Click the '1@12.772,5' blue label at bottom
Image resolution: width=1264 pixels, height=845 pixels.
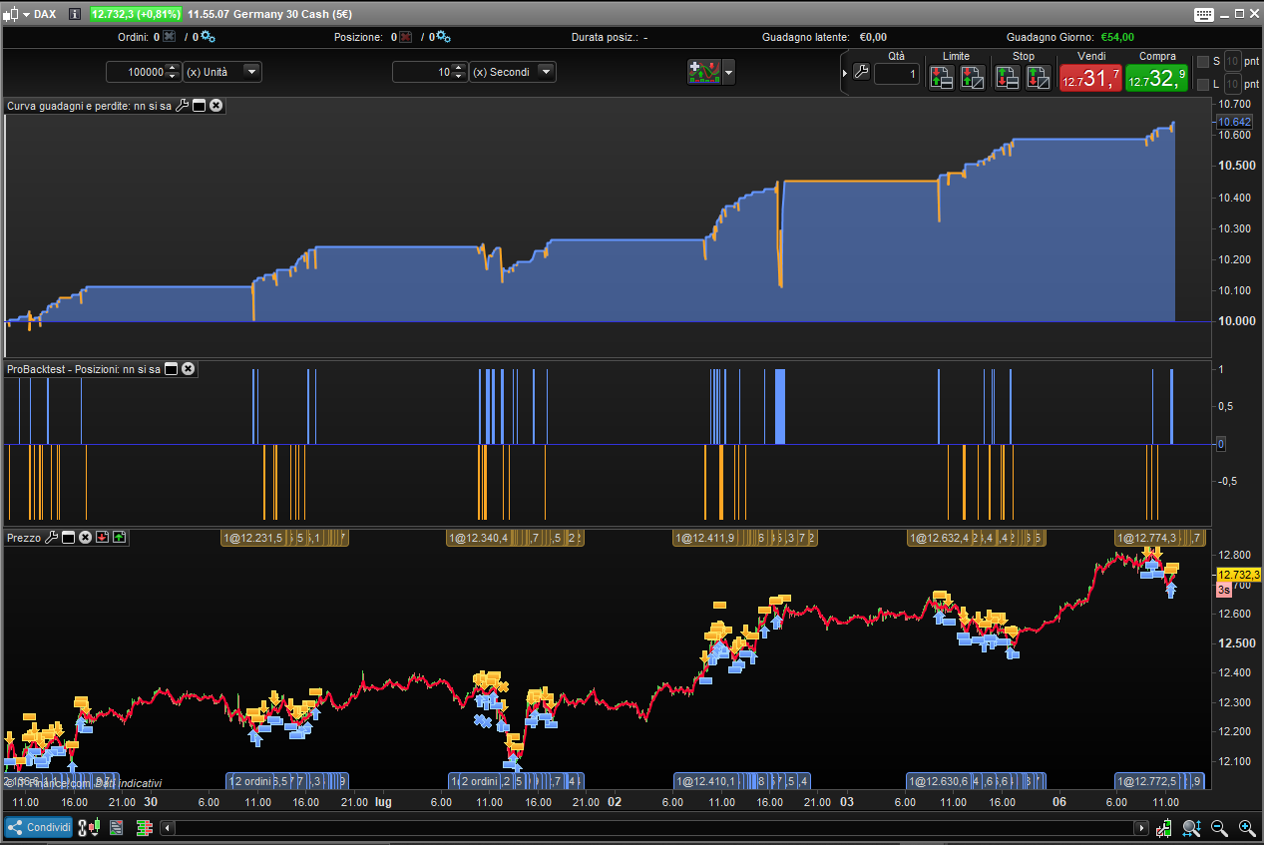[1149, 781]
